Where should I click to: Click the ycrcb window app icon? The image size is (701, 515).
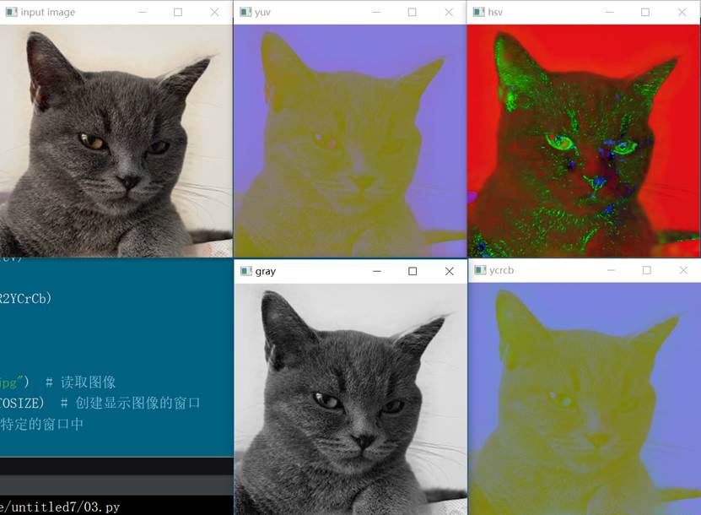[481, 270]
